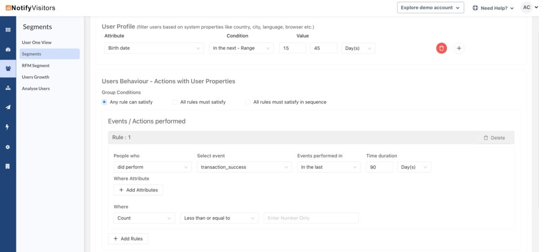Choose 'All rules must satisfy in sequence'

(248, 102)
